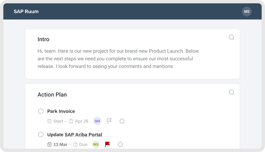Click the comment icon for Update SAP Ariba Portal

click(120, 144)
